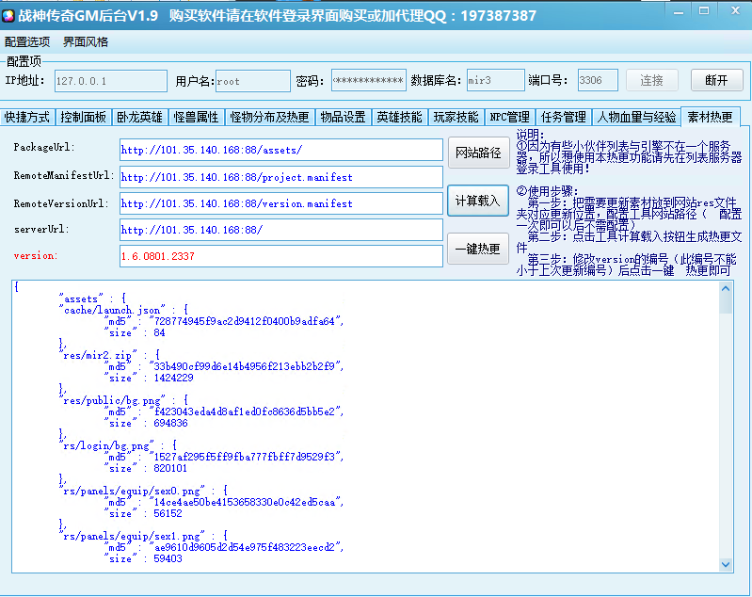
Task: Click the size value 56152
Action: pos(168,513)
